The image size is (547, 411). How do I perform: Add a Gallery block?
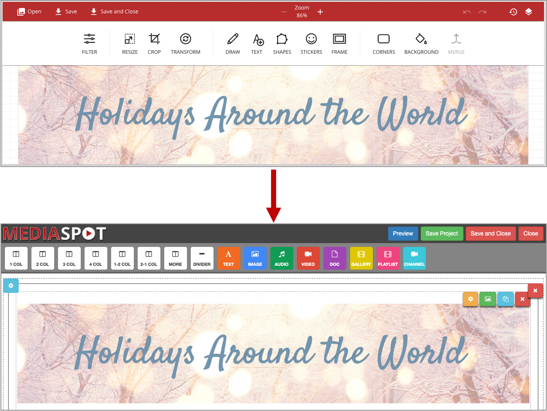coord(361,258)
